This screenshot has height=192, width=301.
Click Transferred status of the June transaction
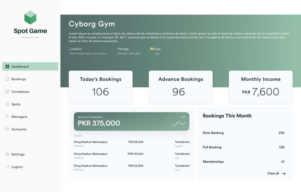tap(182, 166)
